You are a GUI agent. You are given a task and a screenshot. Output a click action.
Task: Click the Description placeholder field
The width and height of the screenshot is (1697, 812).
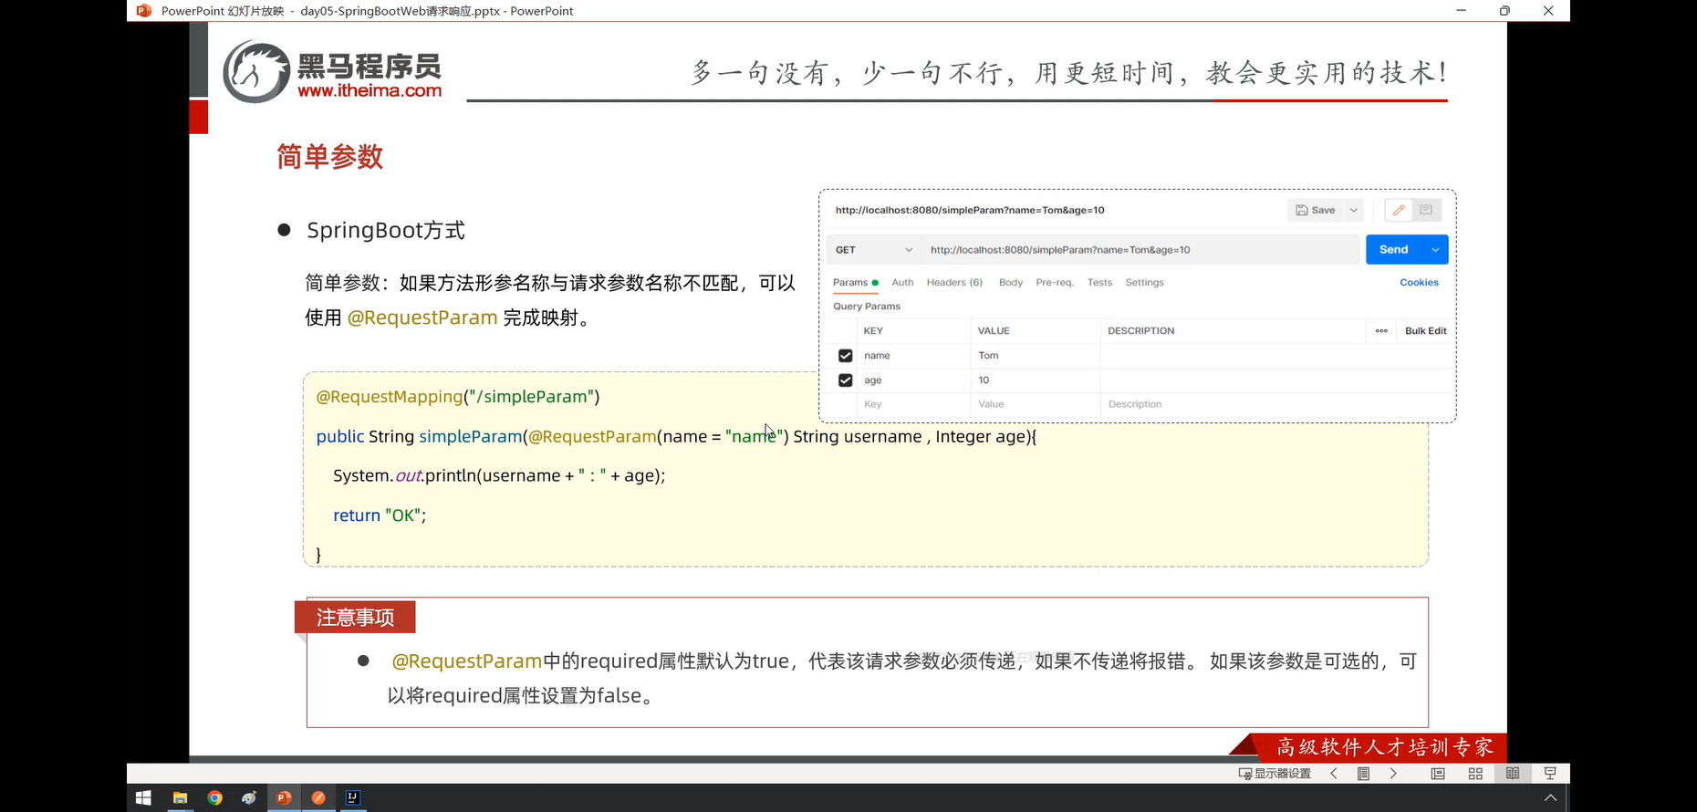(x=1276, y=404)
